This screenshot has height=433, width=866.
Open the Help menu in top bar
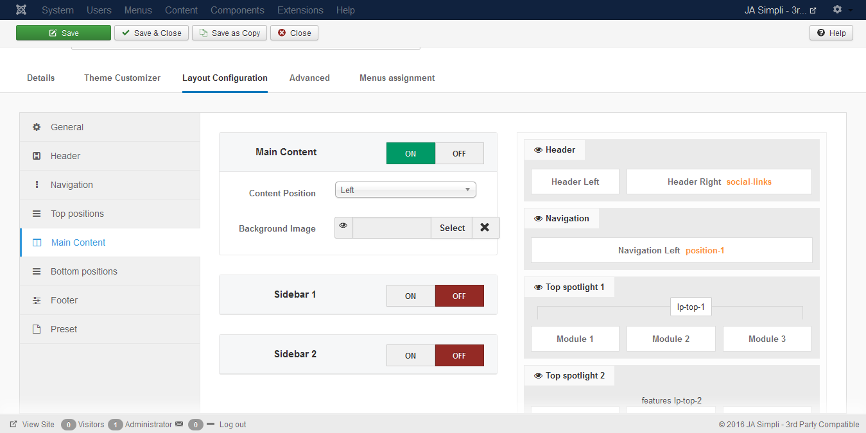(x=345, y=10)
